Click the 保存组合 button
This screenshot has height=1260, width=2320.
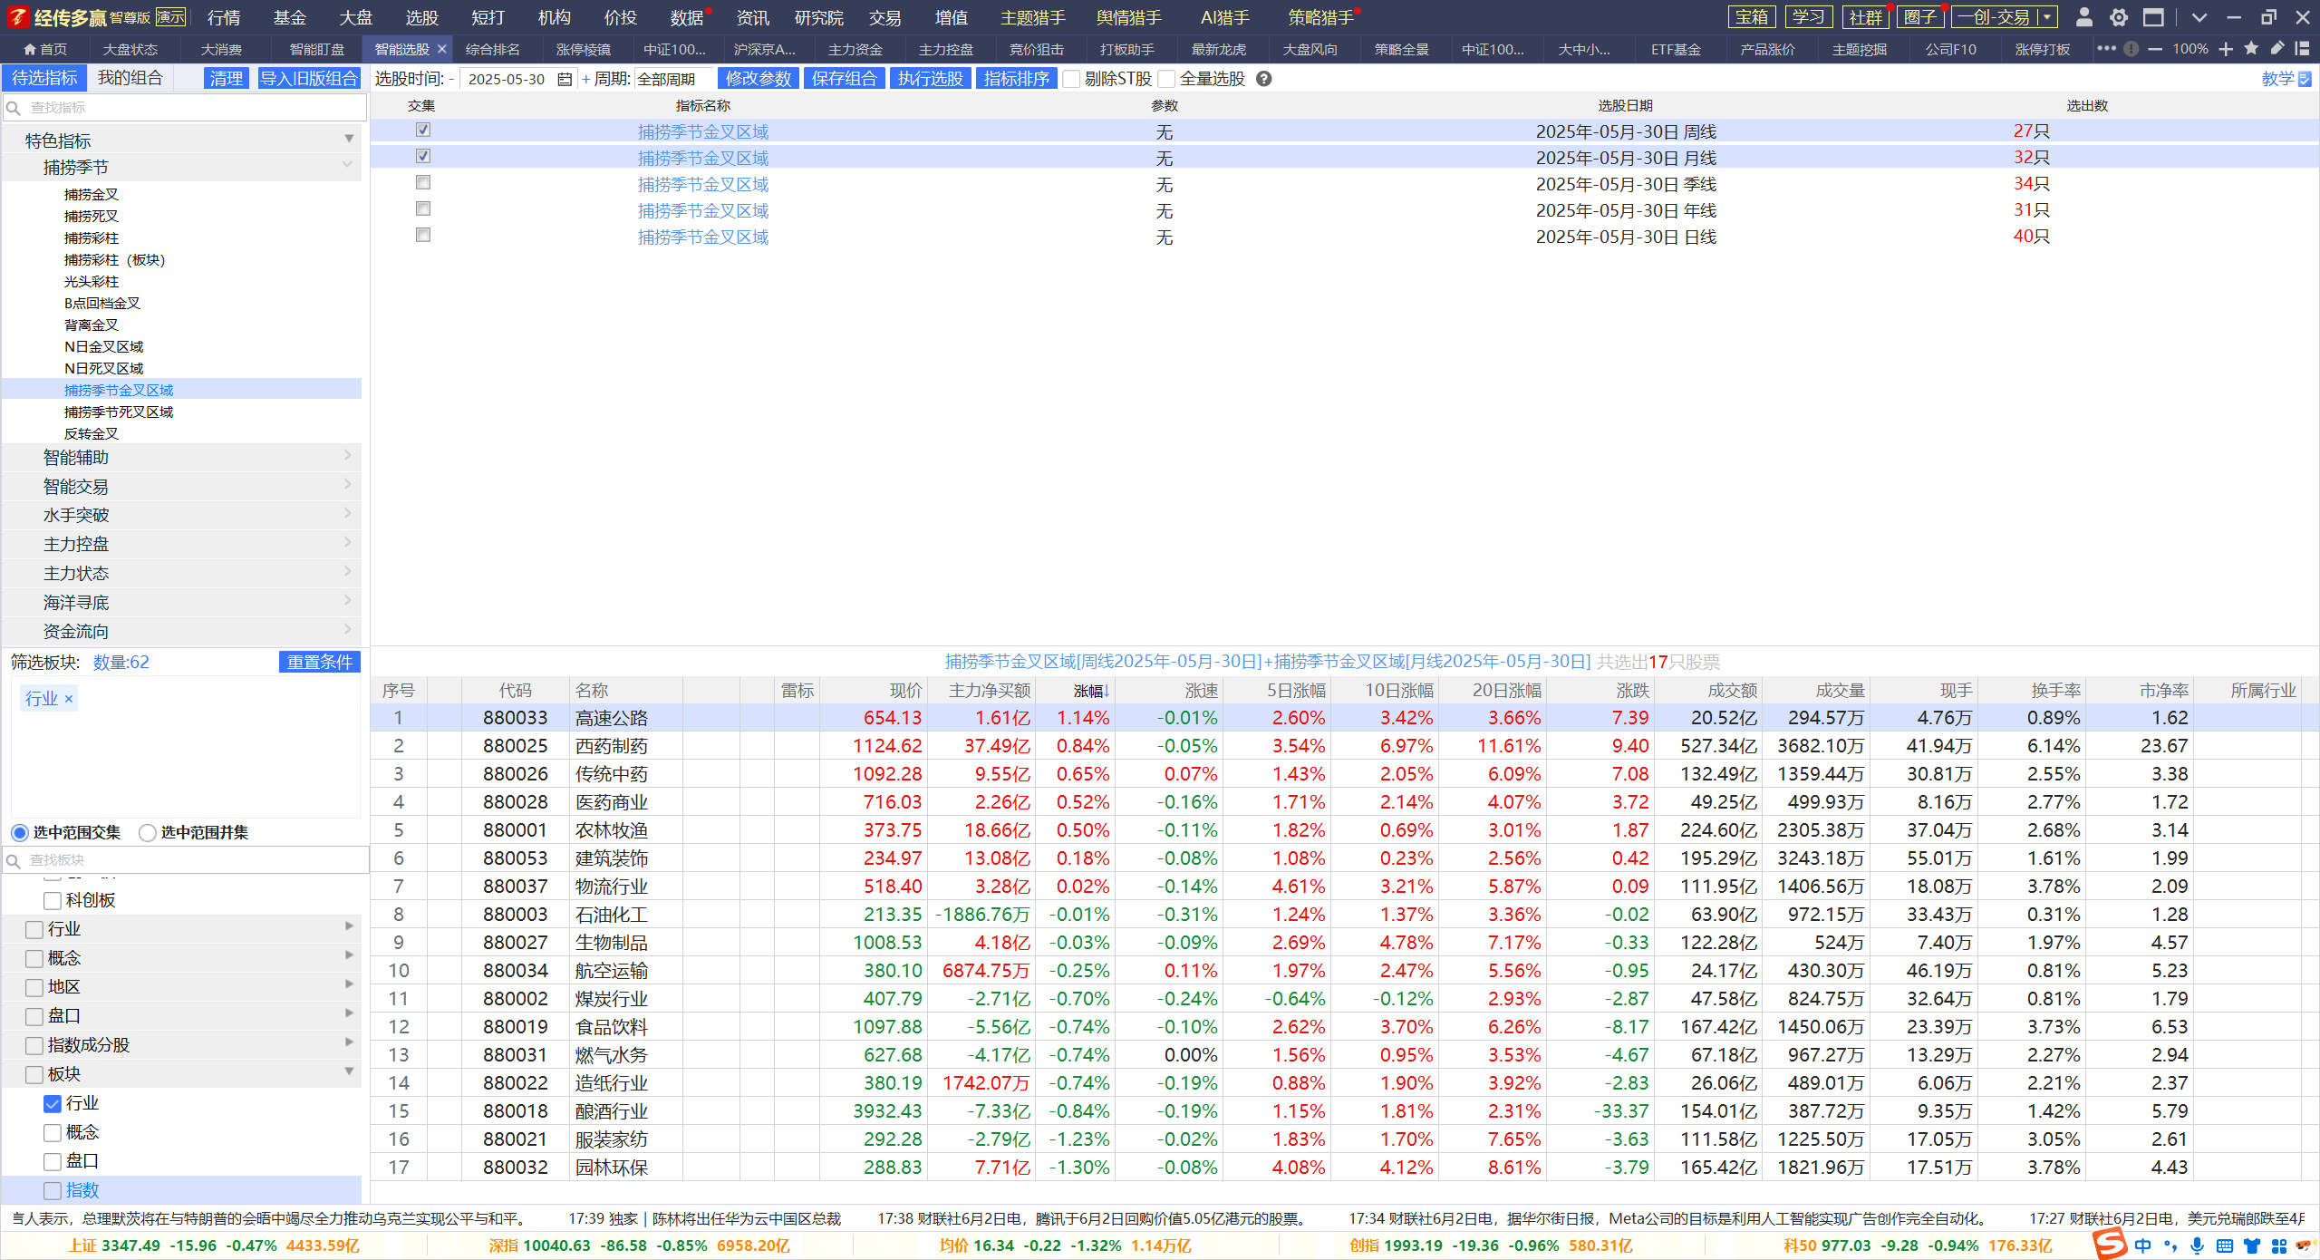point(844,79)
